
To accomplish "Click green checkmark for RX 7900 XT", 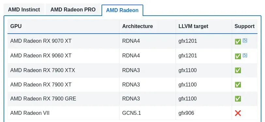I will [x=238, y=85].
